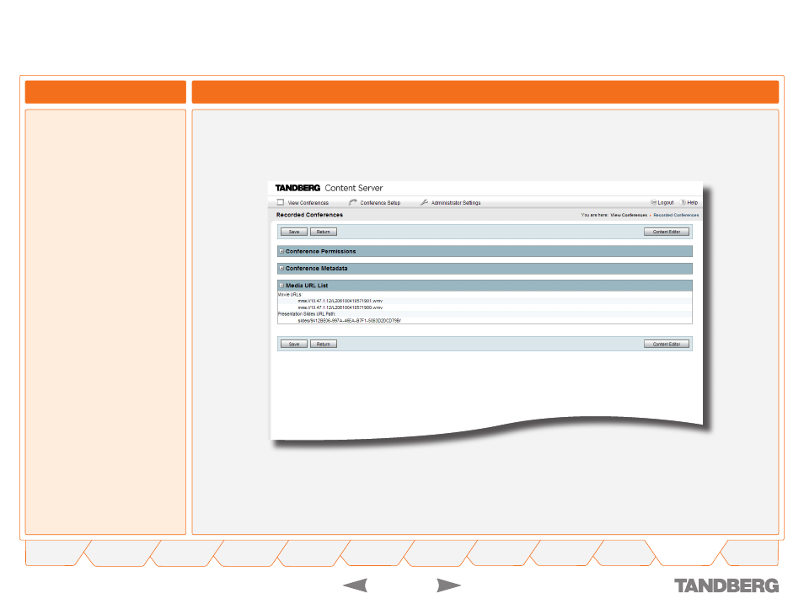Click the 'Presentation Slides URL Path:' label
Image resolution: width=804 pixels, height=604 pixels.
tap(307, 313)
